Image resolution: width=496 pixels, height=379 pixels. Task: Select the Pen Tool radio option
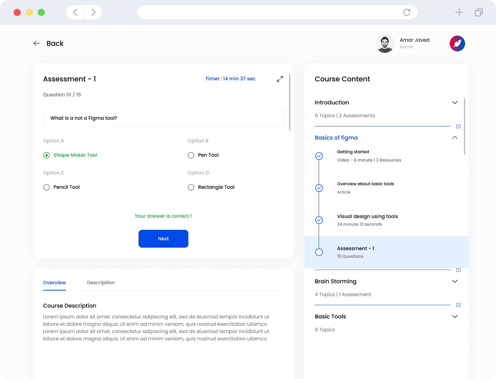coord(191,155)
